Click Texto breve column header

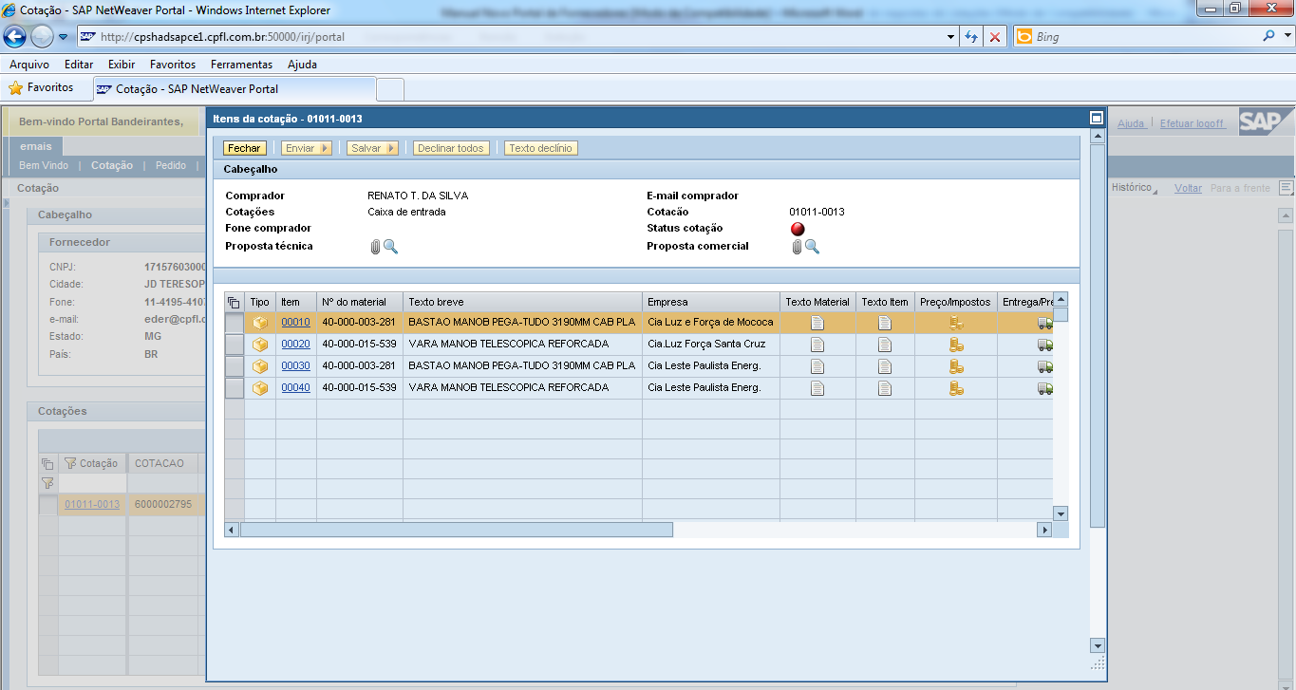[522, 302]
